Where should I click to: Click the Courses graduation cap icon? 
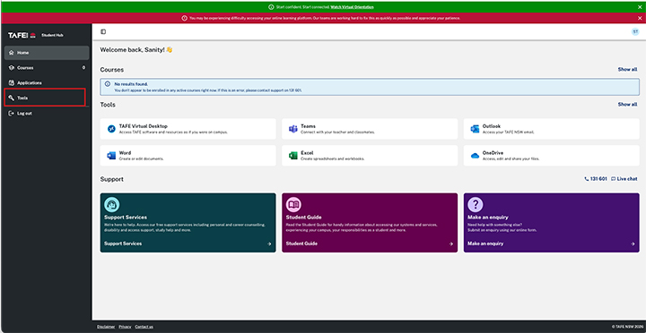(12, 68)
